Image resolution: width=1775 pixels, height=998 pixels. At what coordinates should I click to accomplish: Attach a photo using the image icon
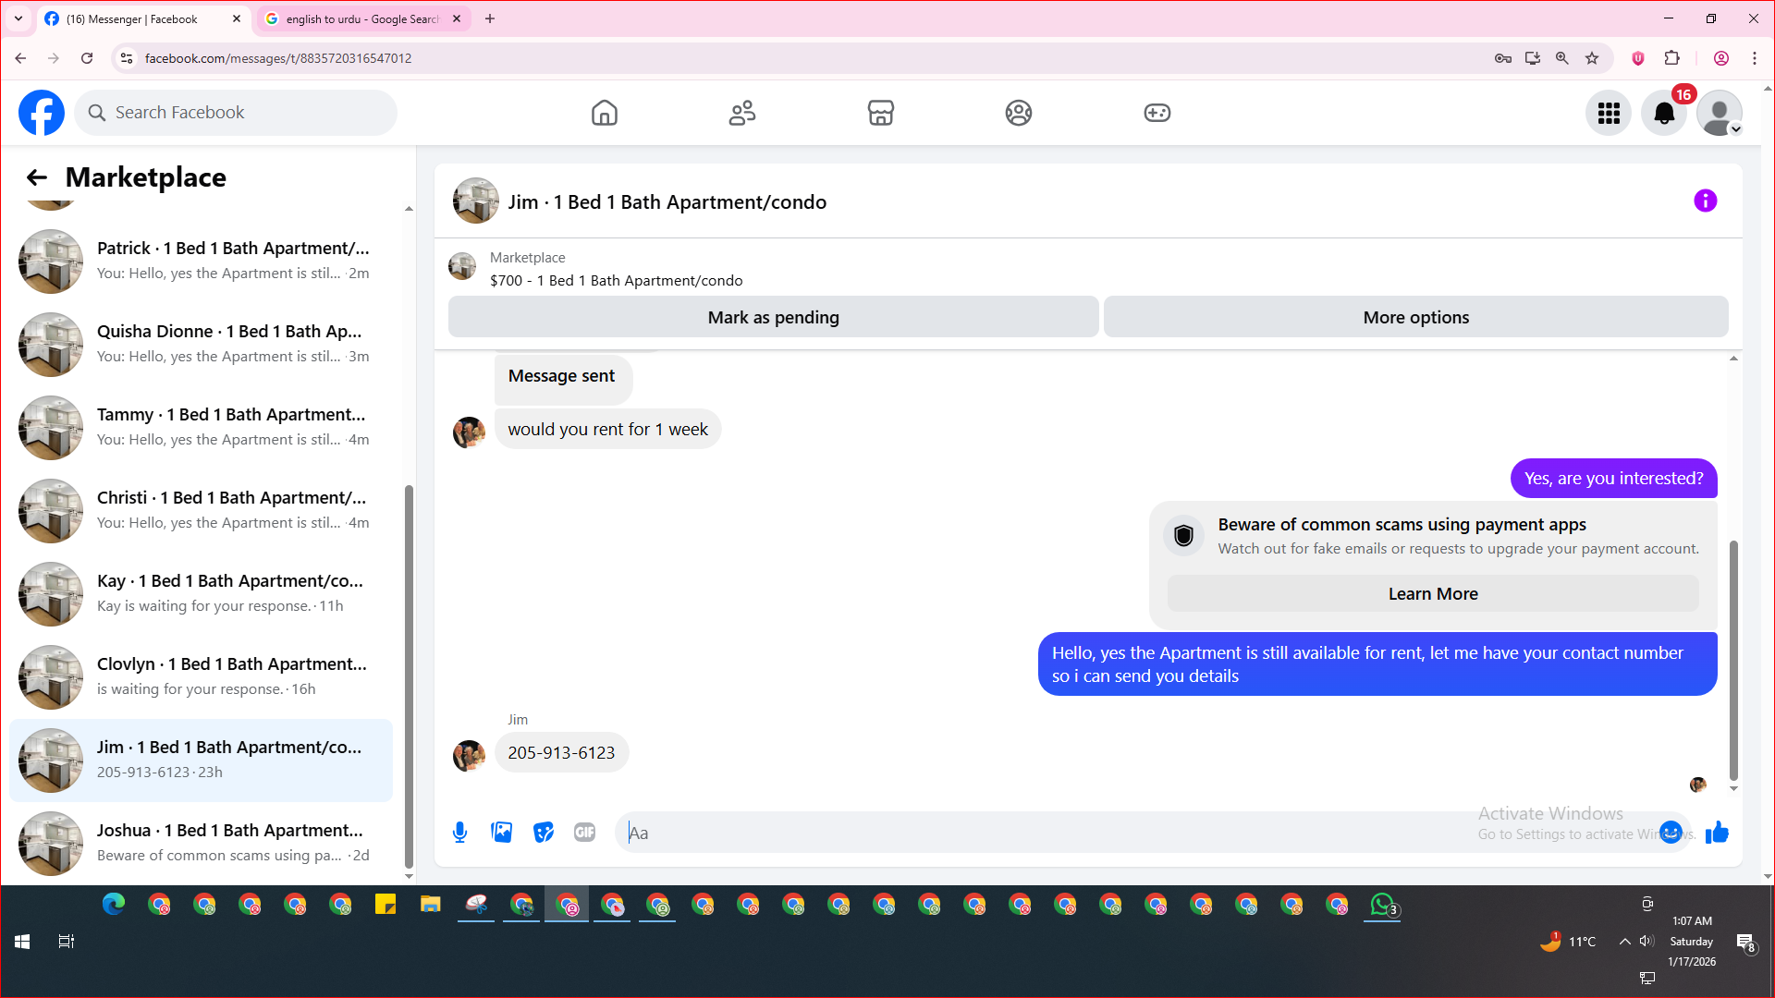tap(502, 833)
